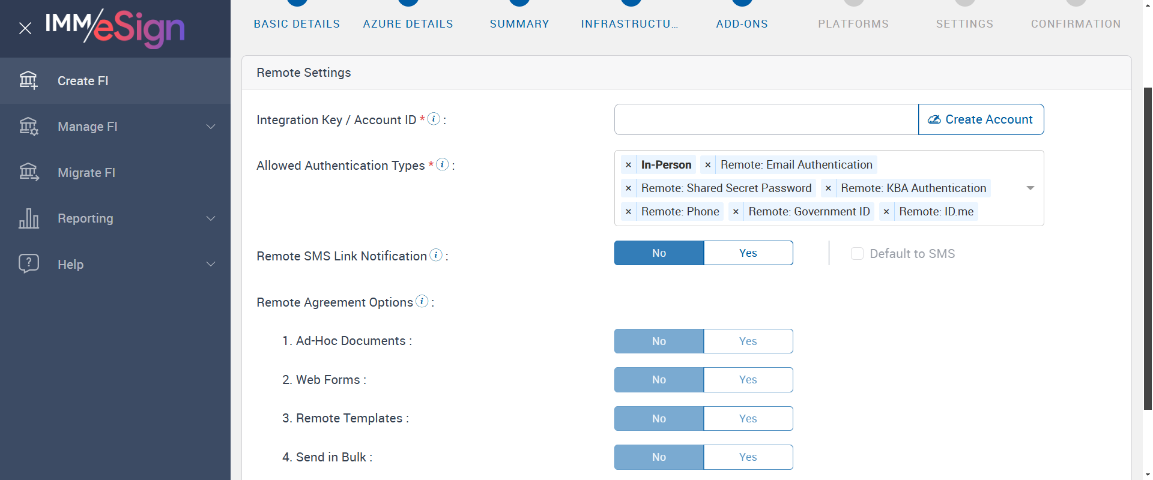Focus the Integration Key input field
Viewport: 1153px width, 480px height.
pos(766,119)
